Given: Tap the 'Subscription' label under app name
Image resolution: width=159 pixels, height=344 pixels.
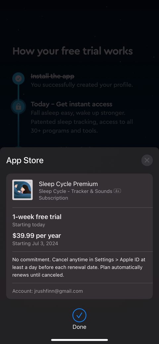Looking at the screenshot, I should click(x=53, y=198).
